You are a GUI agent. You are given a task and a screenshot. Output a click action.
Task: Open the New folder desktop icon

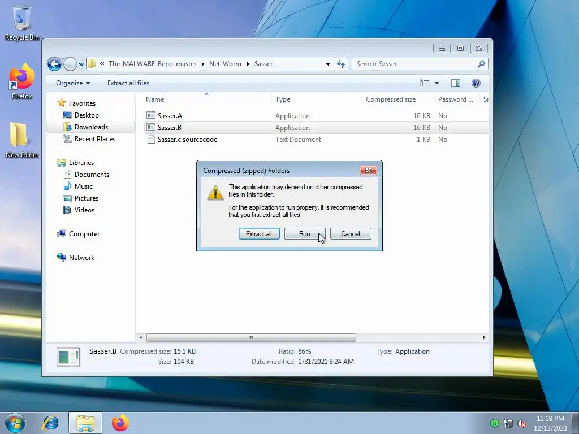click(x=22, y=140)
